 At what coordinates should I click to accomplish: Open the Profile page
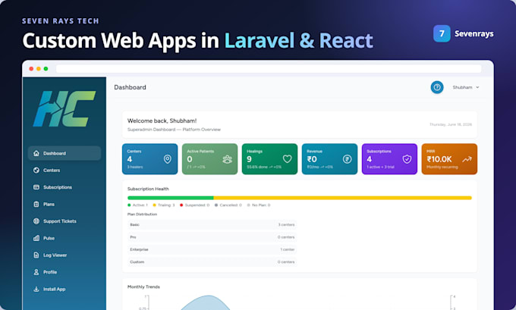point(64,272)
